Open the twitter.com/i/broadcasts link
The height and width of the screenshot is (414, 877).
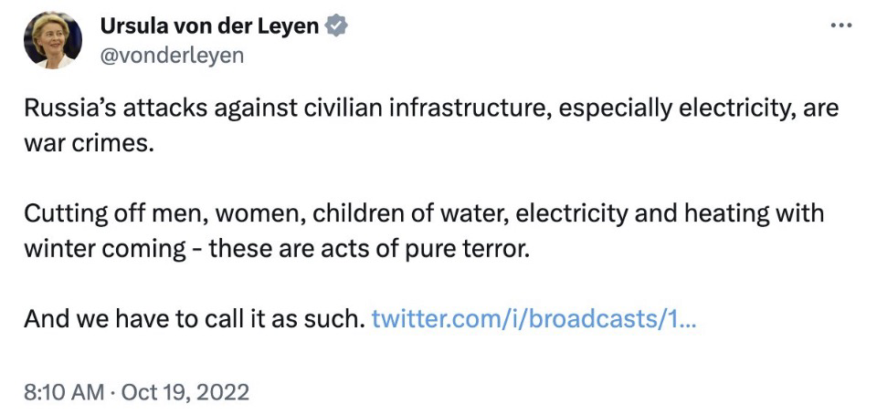(534, 320)
